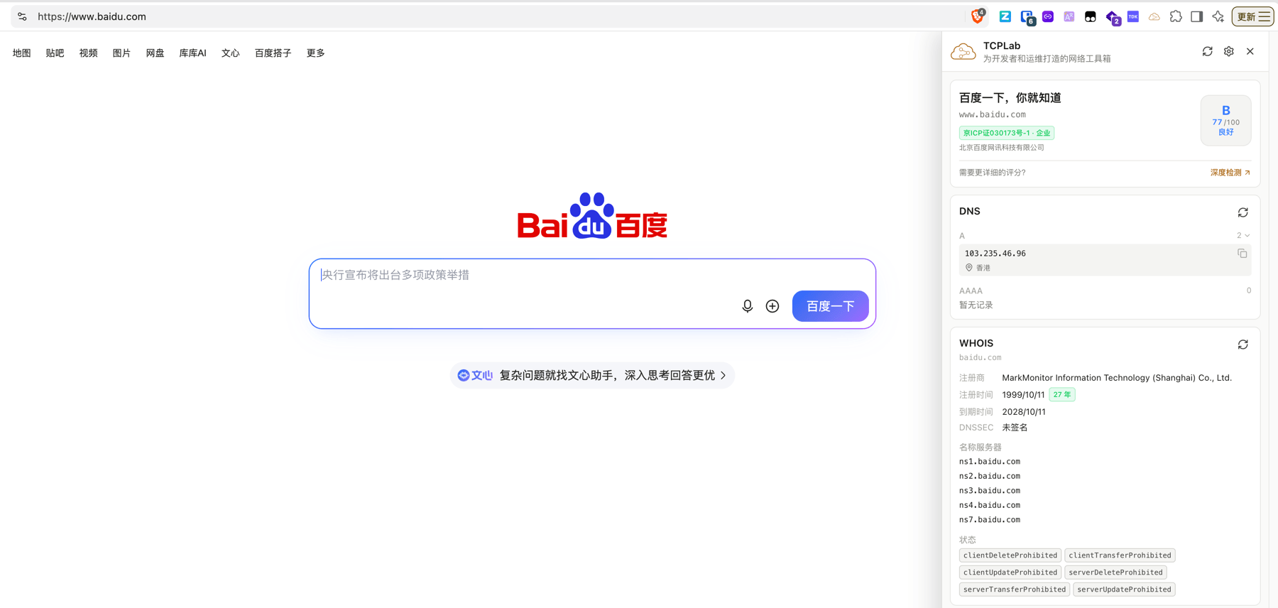1278x608 pixels.
Task: Click the TCPLab cloud toolbar icon
Action: pyautogui.click(x=1154, y=16)
